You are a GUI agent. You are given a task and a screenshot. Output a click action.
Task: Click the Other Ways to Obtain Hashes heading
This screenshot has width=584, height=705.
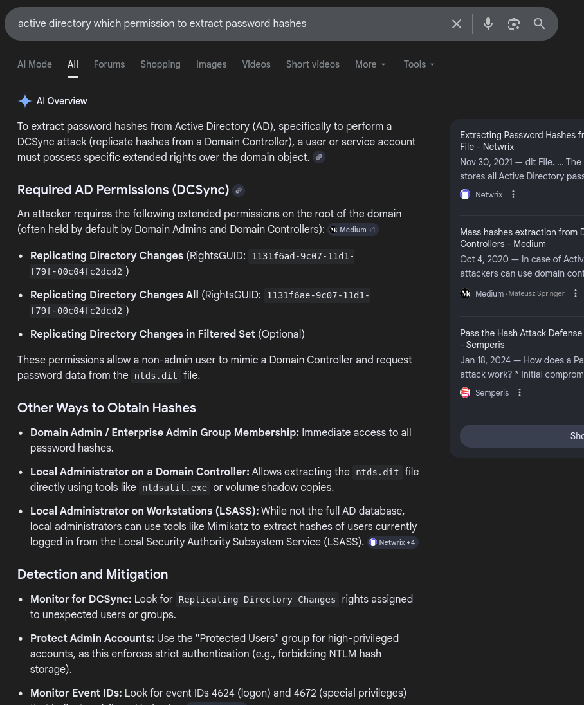pyautogui.click(x=107, y=408)
